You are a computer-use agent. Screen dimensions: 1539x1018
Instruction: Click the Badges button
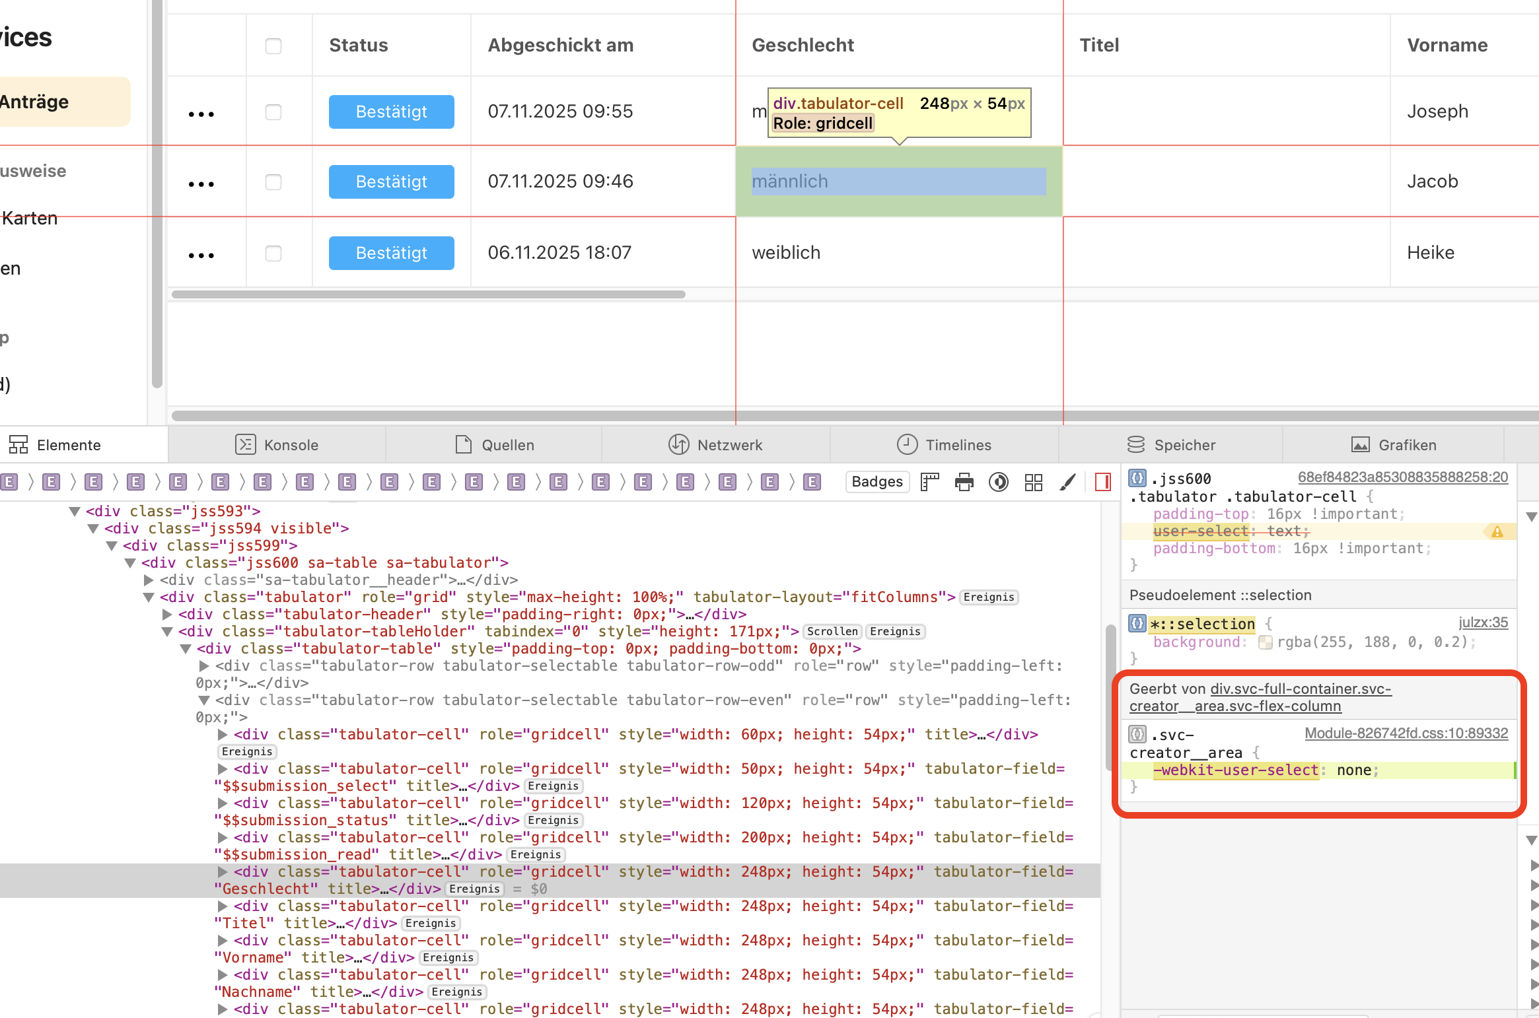point(877,482)
